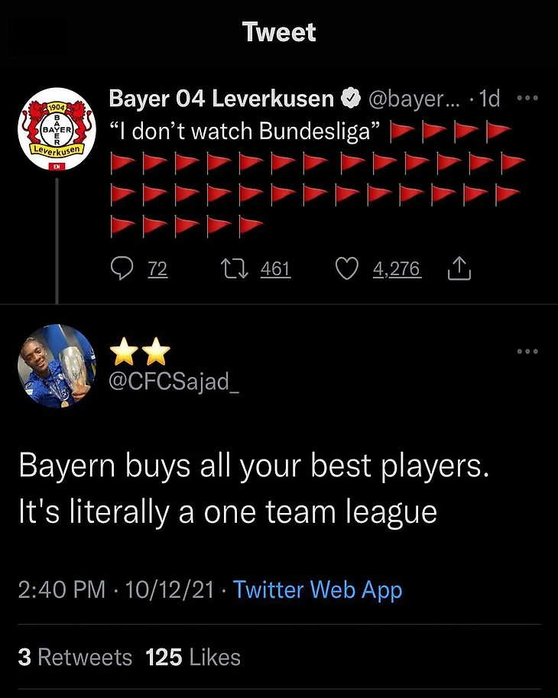The width and height of the screenshot is (558, 698).
Task: Open the CFCSajad_ profile avatar
Action: (x=56, y=366)
